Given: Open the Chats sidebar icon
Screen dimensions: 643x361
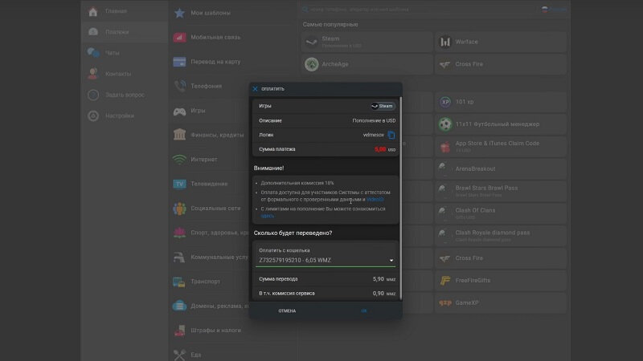Looking at the screenshot, I should pyautogui.click(x=93, y=53).
